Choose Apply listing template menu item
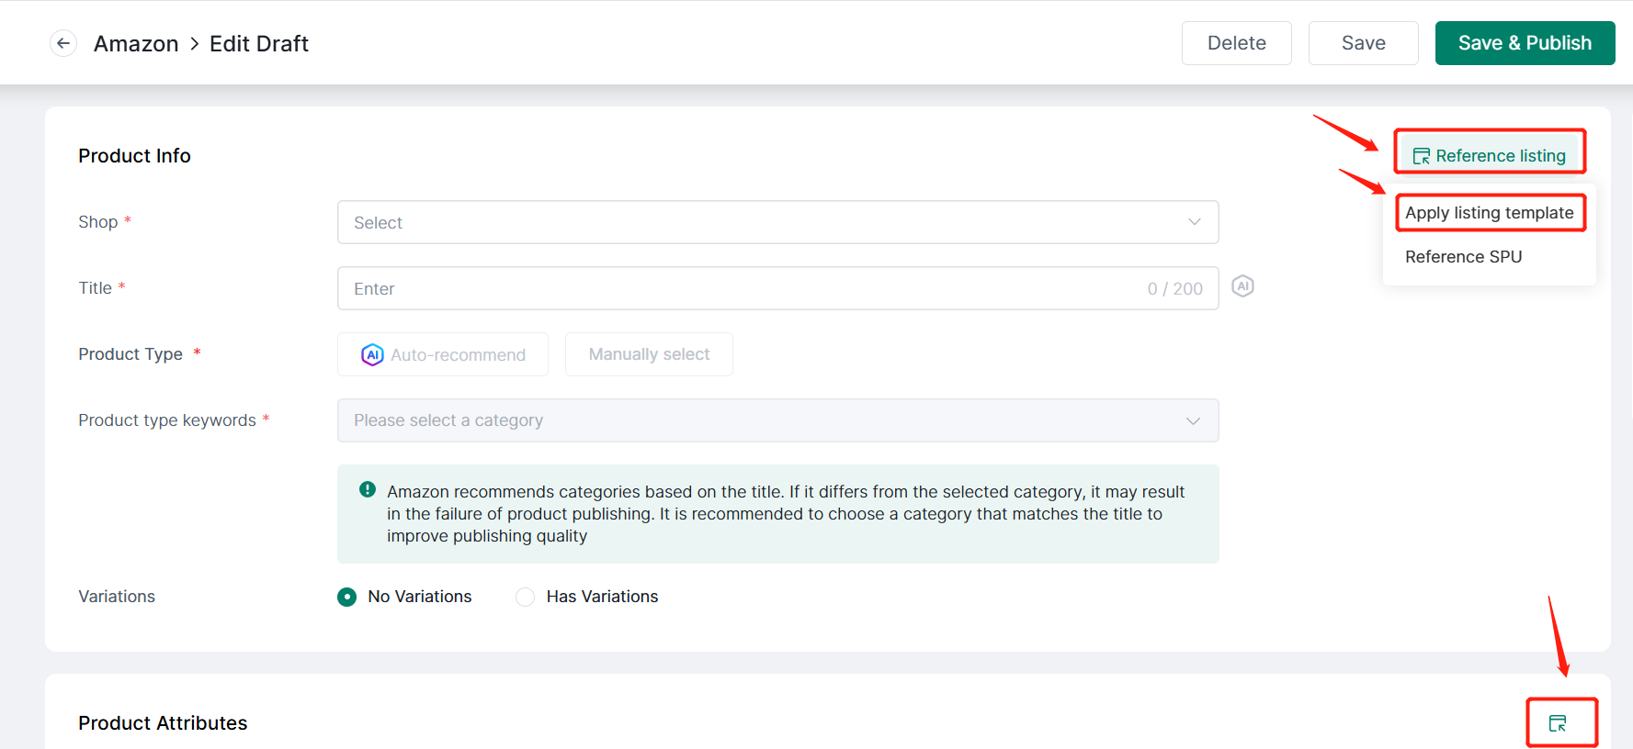The height and width of the screenshot is (749, 1633). click(x=1489, y=213)
